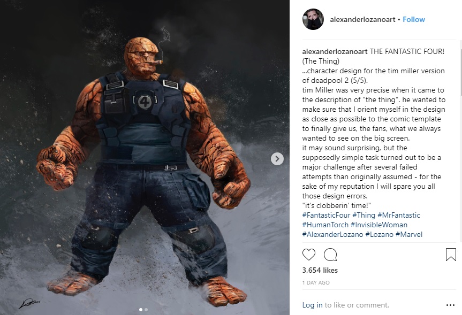This screenshot has width=462, height=315.
Task: Open the three-dots more options menu
Action: click(x=451, y=305)
